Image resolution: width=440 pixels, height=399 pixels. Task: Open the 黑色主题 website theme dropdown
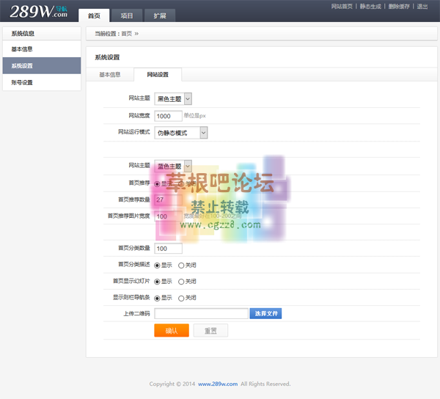coord(174,98)
